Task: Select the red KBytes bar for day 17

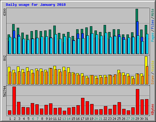Action: (83, 106)
